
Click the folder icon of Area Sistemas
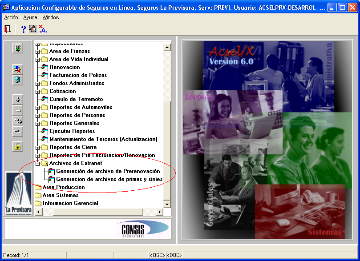[38, 195]
